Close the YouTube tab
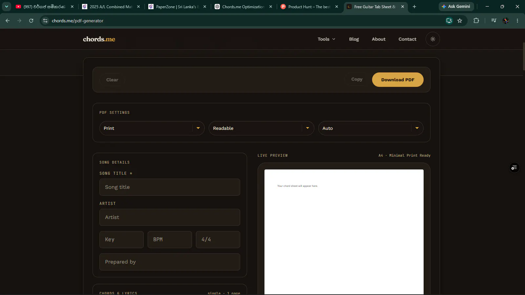 click(x=72, y=7)
